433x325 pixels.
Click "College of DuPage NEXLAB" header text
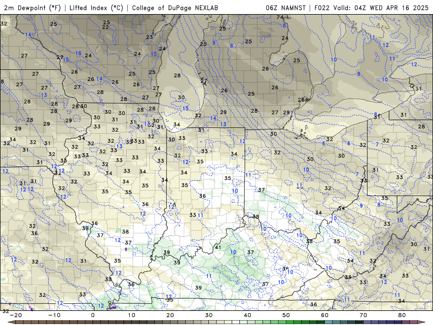[175, 8]
